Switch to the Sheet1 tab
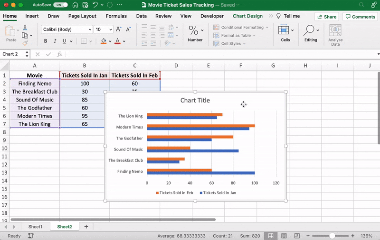The width and height of the screenshot is (380, 240). pyautogui.click(x=35, y=227)
